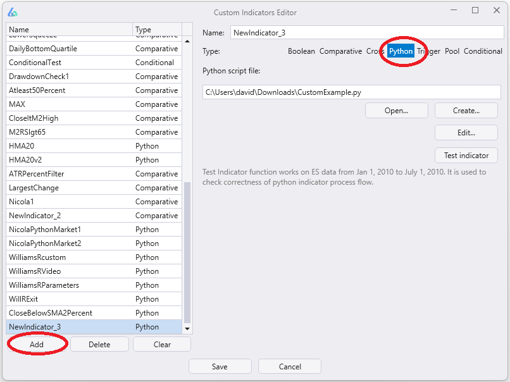Keep Python selected as indicator type
This screenshot has height=382, width=510.
pyautogui.click(x=401, y=51)
